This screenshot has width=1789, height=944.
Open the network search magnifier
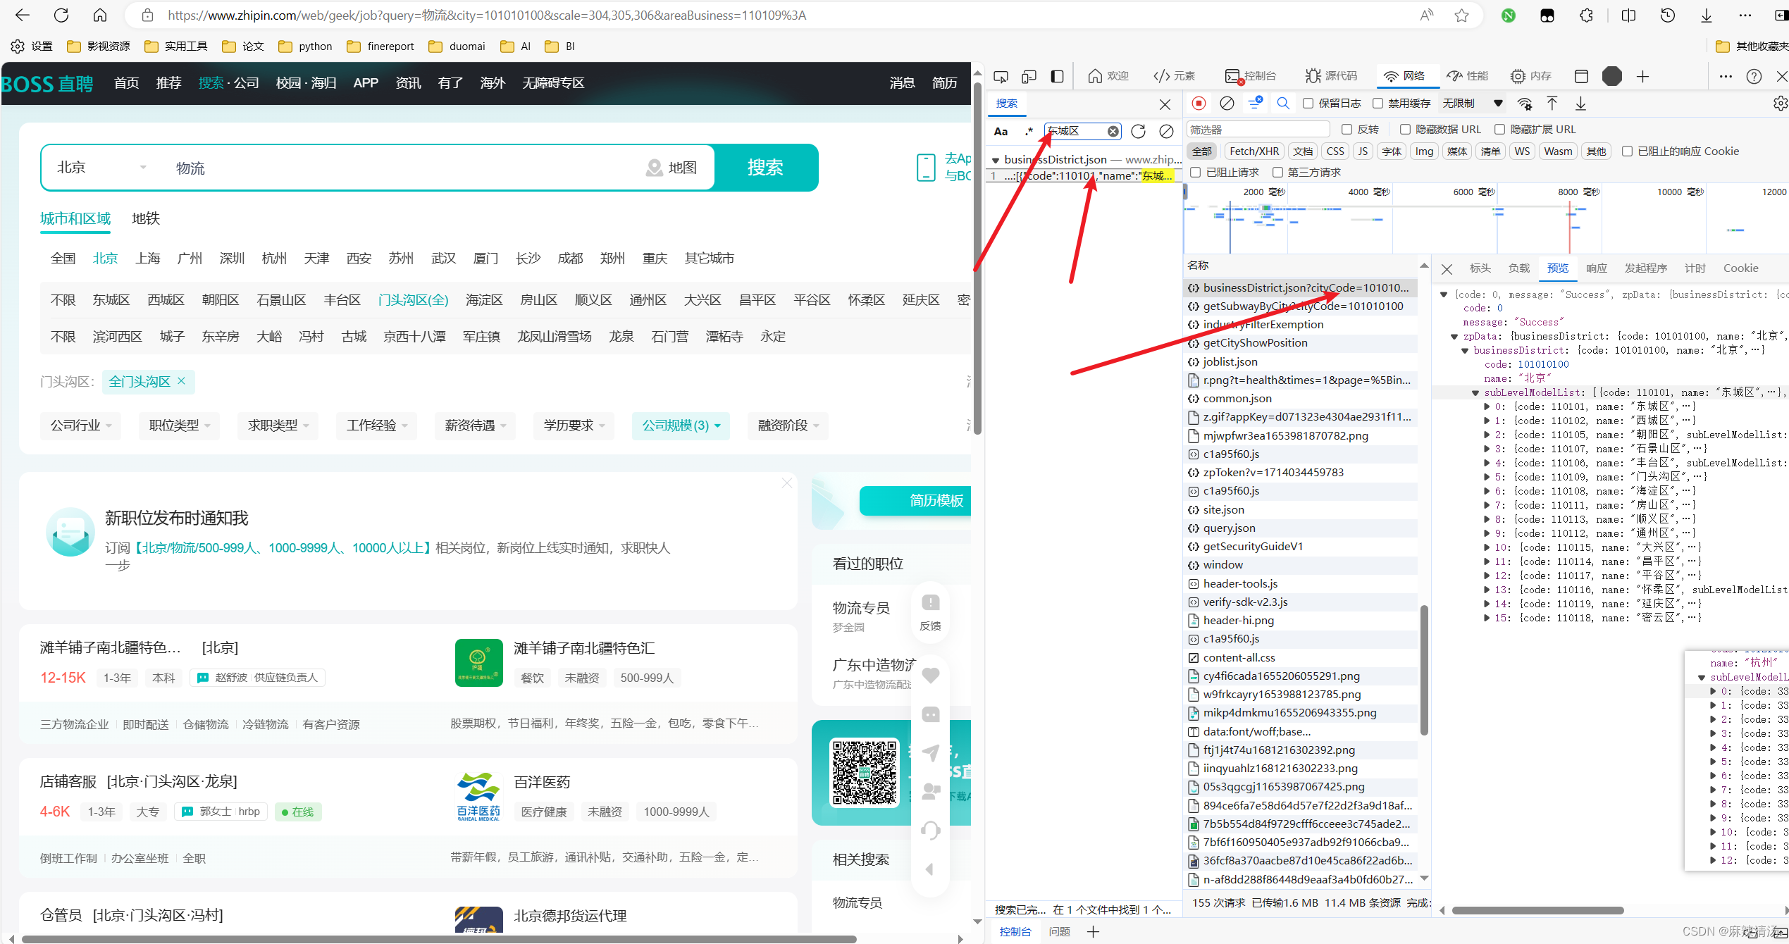coord(1283,104)
